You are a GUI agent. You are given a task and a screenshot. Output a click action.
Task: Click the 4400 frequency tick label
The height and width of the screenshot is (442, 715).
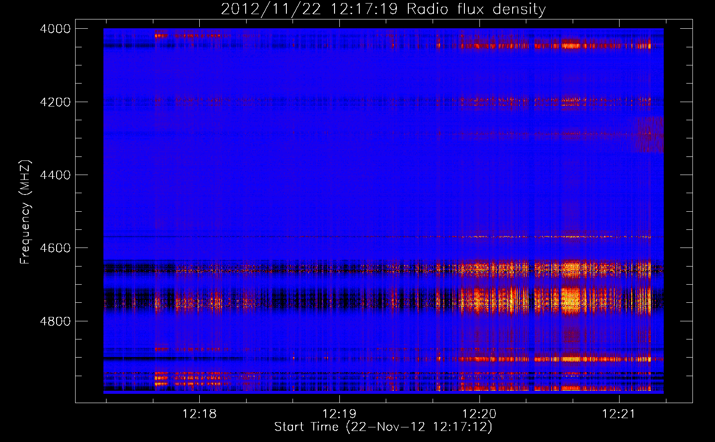[x=55, y=175]
